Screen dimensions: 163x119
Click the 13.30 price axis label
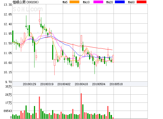[8, 5]
